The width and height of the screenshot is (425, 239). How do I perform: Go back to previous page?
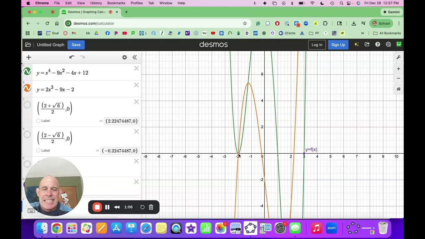[x=28, y=23]
